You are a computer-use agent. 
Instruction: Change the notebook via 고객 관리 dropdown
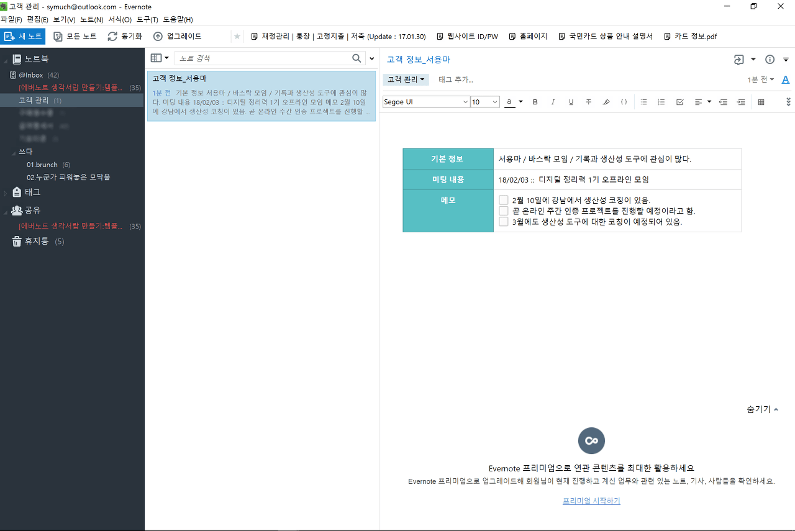[406, 79]
